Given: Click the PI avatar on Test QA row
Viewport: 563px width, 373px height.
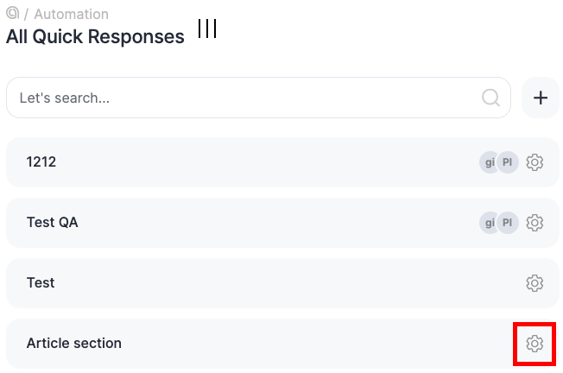Looking at the screenshot, I should click(508, 223).
